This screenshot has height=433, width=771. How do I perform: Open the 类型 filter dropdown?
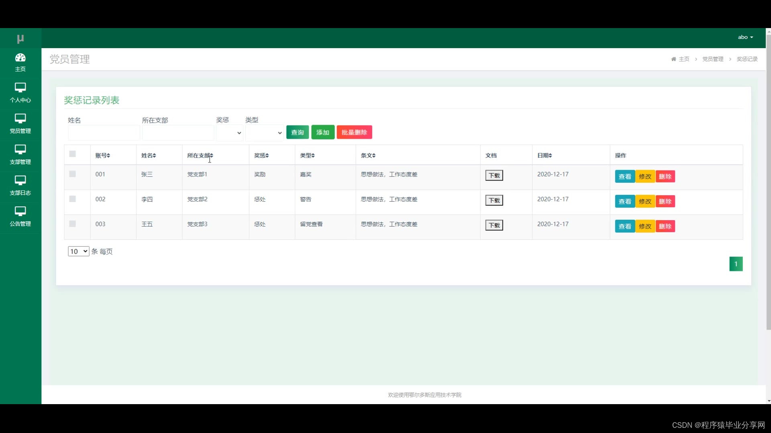[x=264, y=133]
